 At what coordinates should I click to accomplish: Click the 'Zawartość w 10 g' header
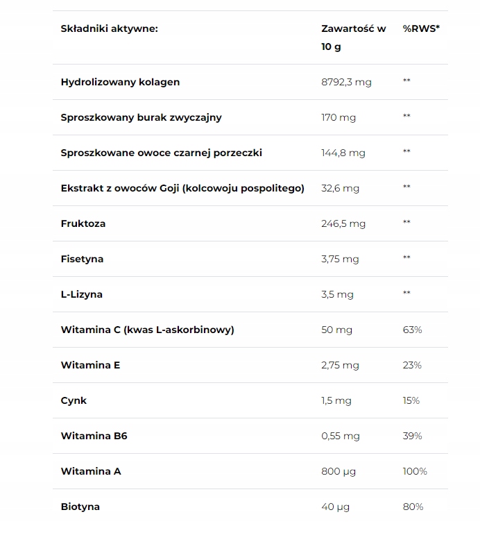pyautogui.click(x=354, y=37)
